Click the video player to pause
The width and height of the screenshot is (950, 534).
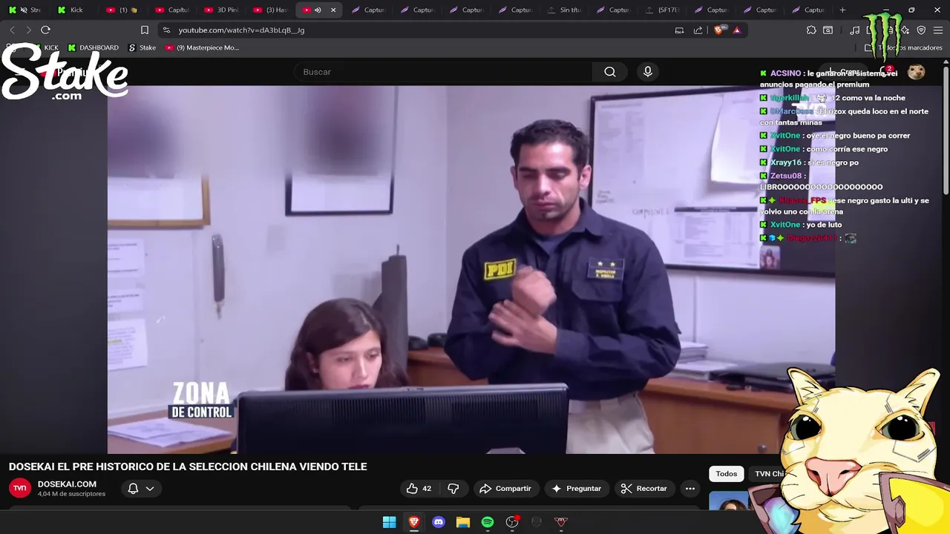pos(471,269)
